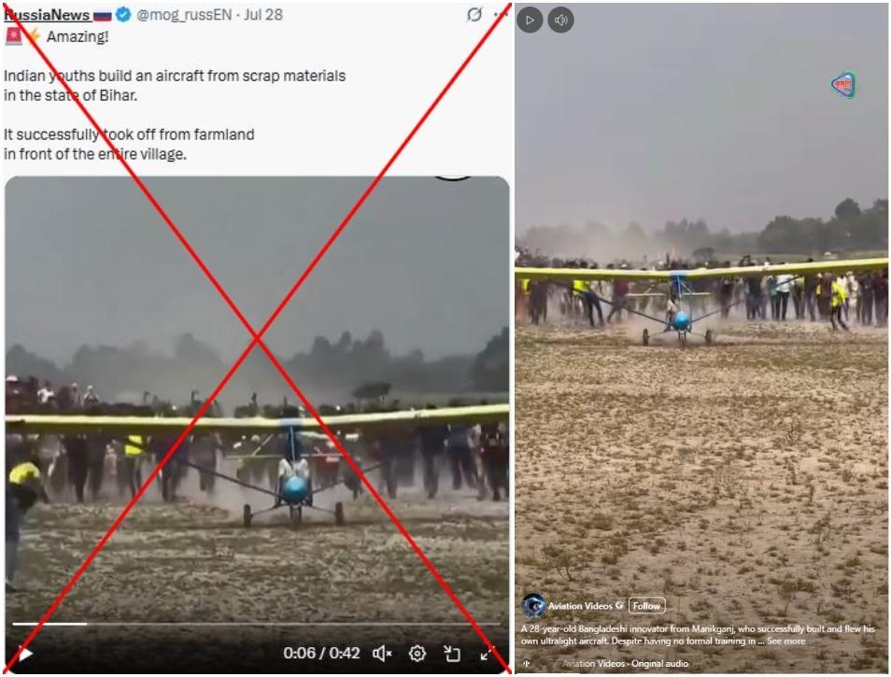The height and width of the screenshot is (677, 891).
Task: Click the blue verified badge beside RussiaNews
Action: (x=122, y=15)
